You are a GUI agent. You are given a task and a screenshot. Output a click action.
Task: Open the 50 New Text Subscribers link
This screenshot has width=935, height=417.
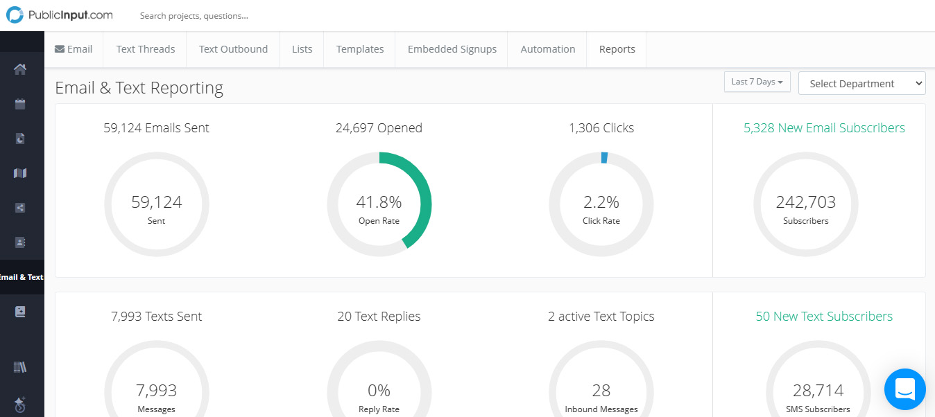pos(824,317)
